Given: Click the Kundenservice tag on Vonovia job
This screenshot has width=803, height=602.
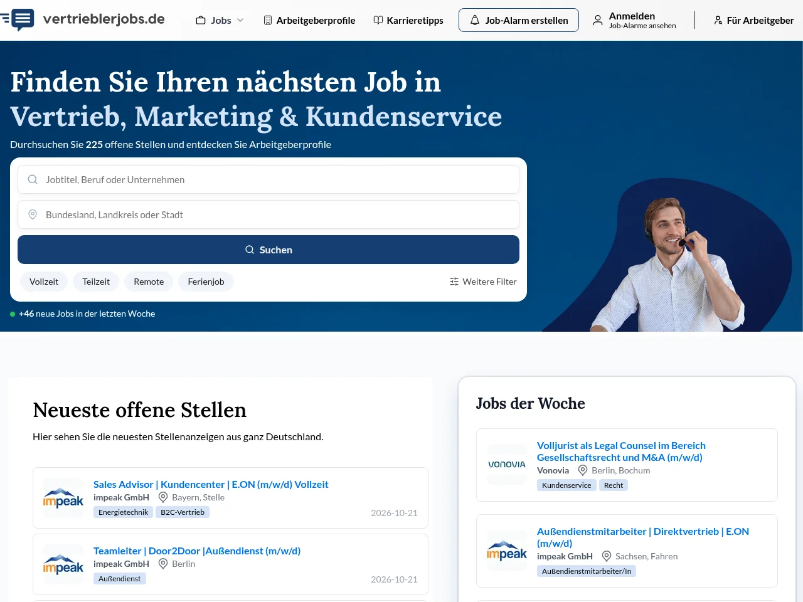Looking at the screenshot, I should pos(566,485).
